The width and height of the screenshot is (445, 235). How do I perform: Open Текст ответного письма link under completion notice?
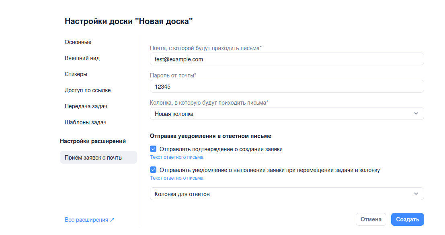(176, 178)
